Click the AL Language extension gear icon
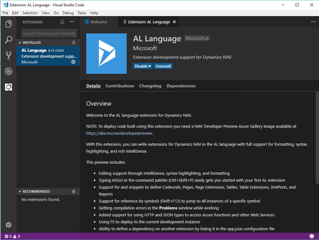319x240 pixels. [x=73, y=62]
